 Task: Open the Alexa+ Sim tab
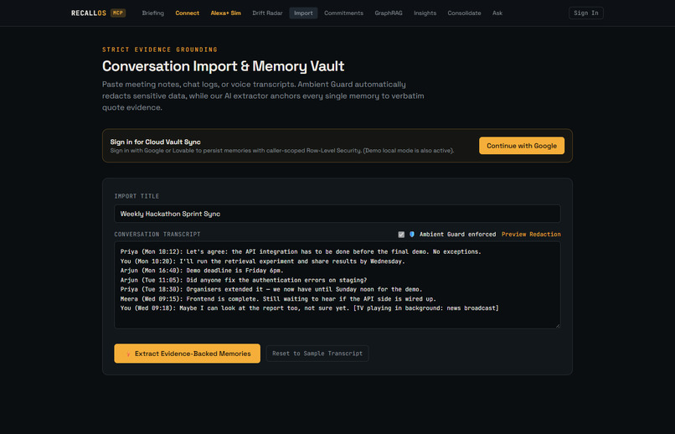point(225,13)
